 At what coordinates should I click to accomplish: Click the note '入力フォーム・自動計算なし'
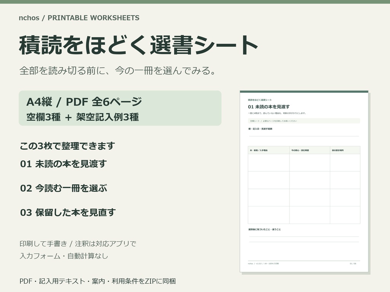64,256
